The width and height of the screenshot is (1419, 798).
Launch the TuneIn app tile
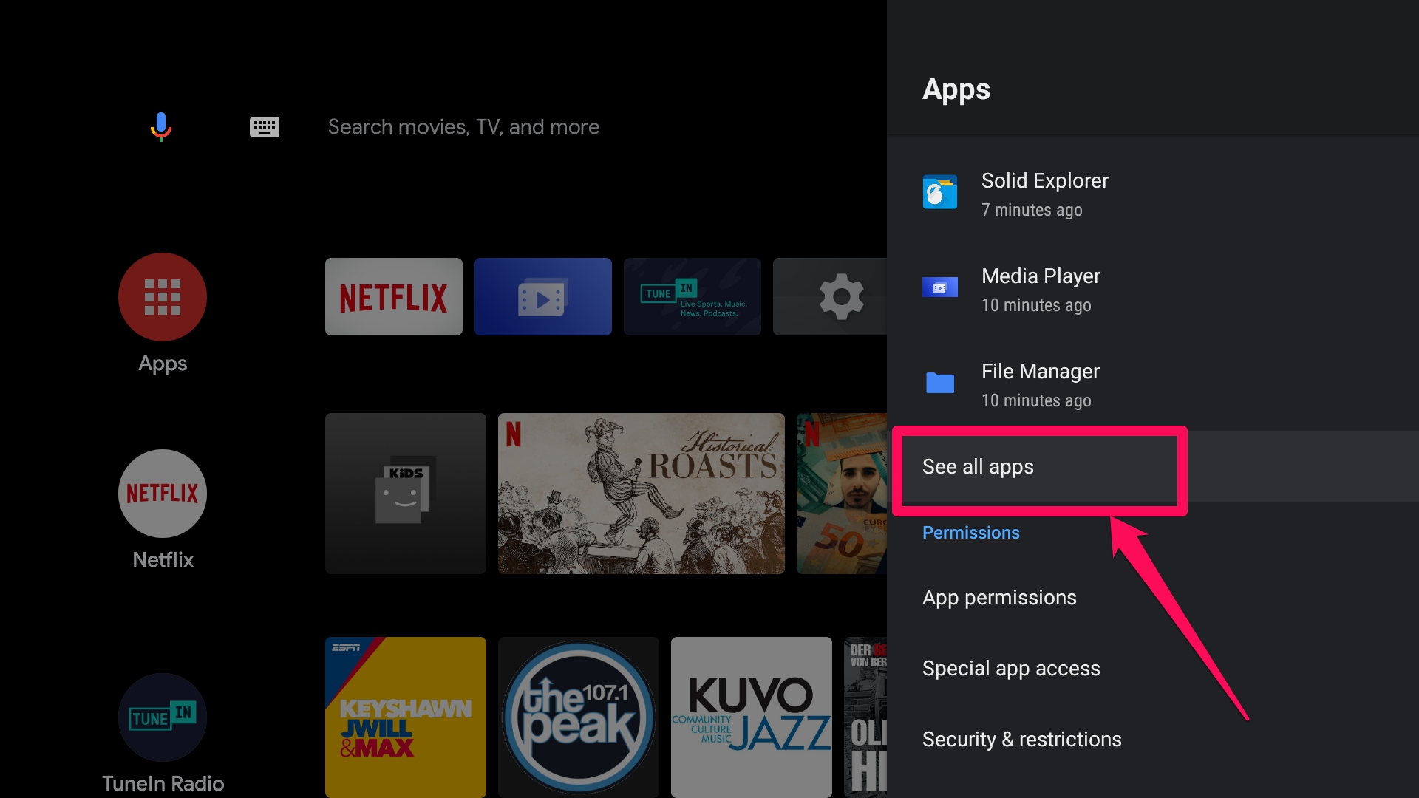tap(693, 296)
